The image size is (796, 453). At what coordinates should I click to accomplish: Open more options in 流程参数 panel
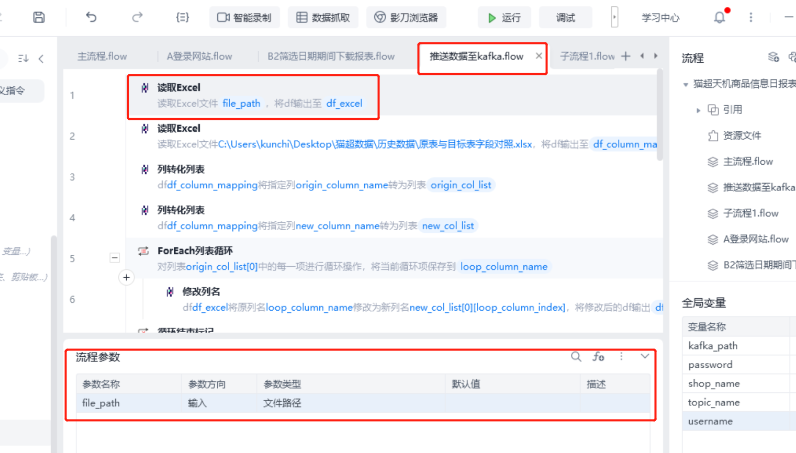coord(621,357)
